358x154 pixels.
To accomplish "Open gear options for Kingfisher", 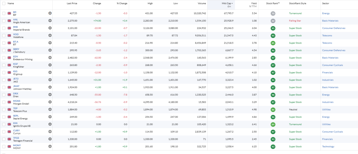I will point(50,65).
